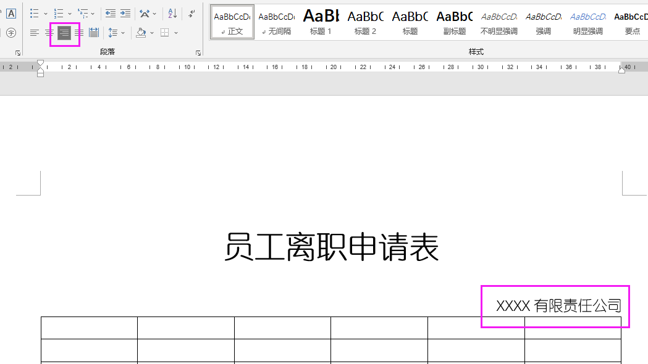Open the sort tool
The image size is (648, 364).
[171, 12]
